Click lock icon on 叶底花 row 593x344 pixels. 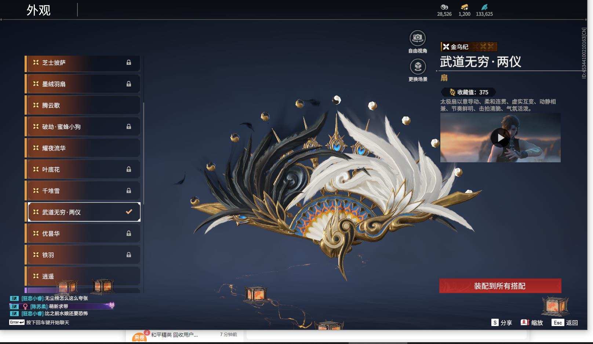pos(129,169)
